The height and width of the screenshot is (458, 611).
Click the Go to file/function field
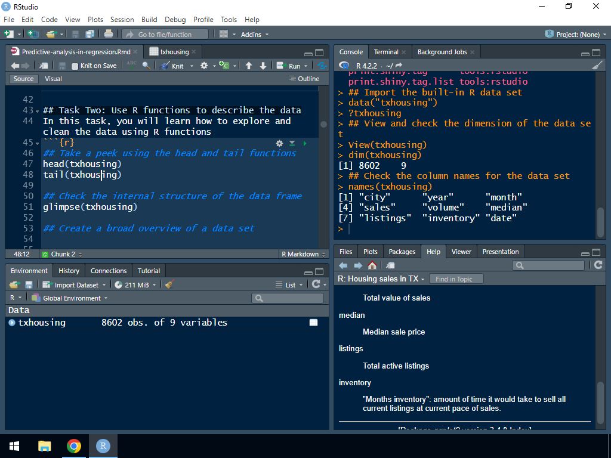tap(165, 35)
